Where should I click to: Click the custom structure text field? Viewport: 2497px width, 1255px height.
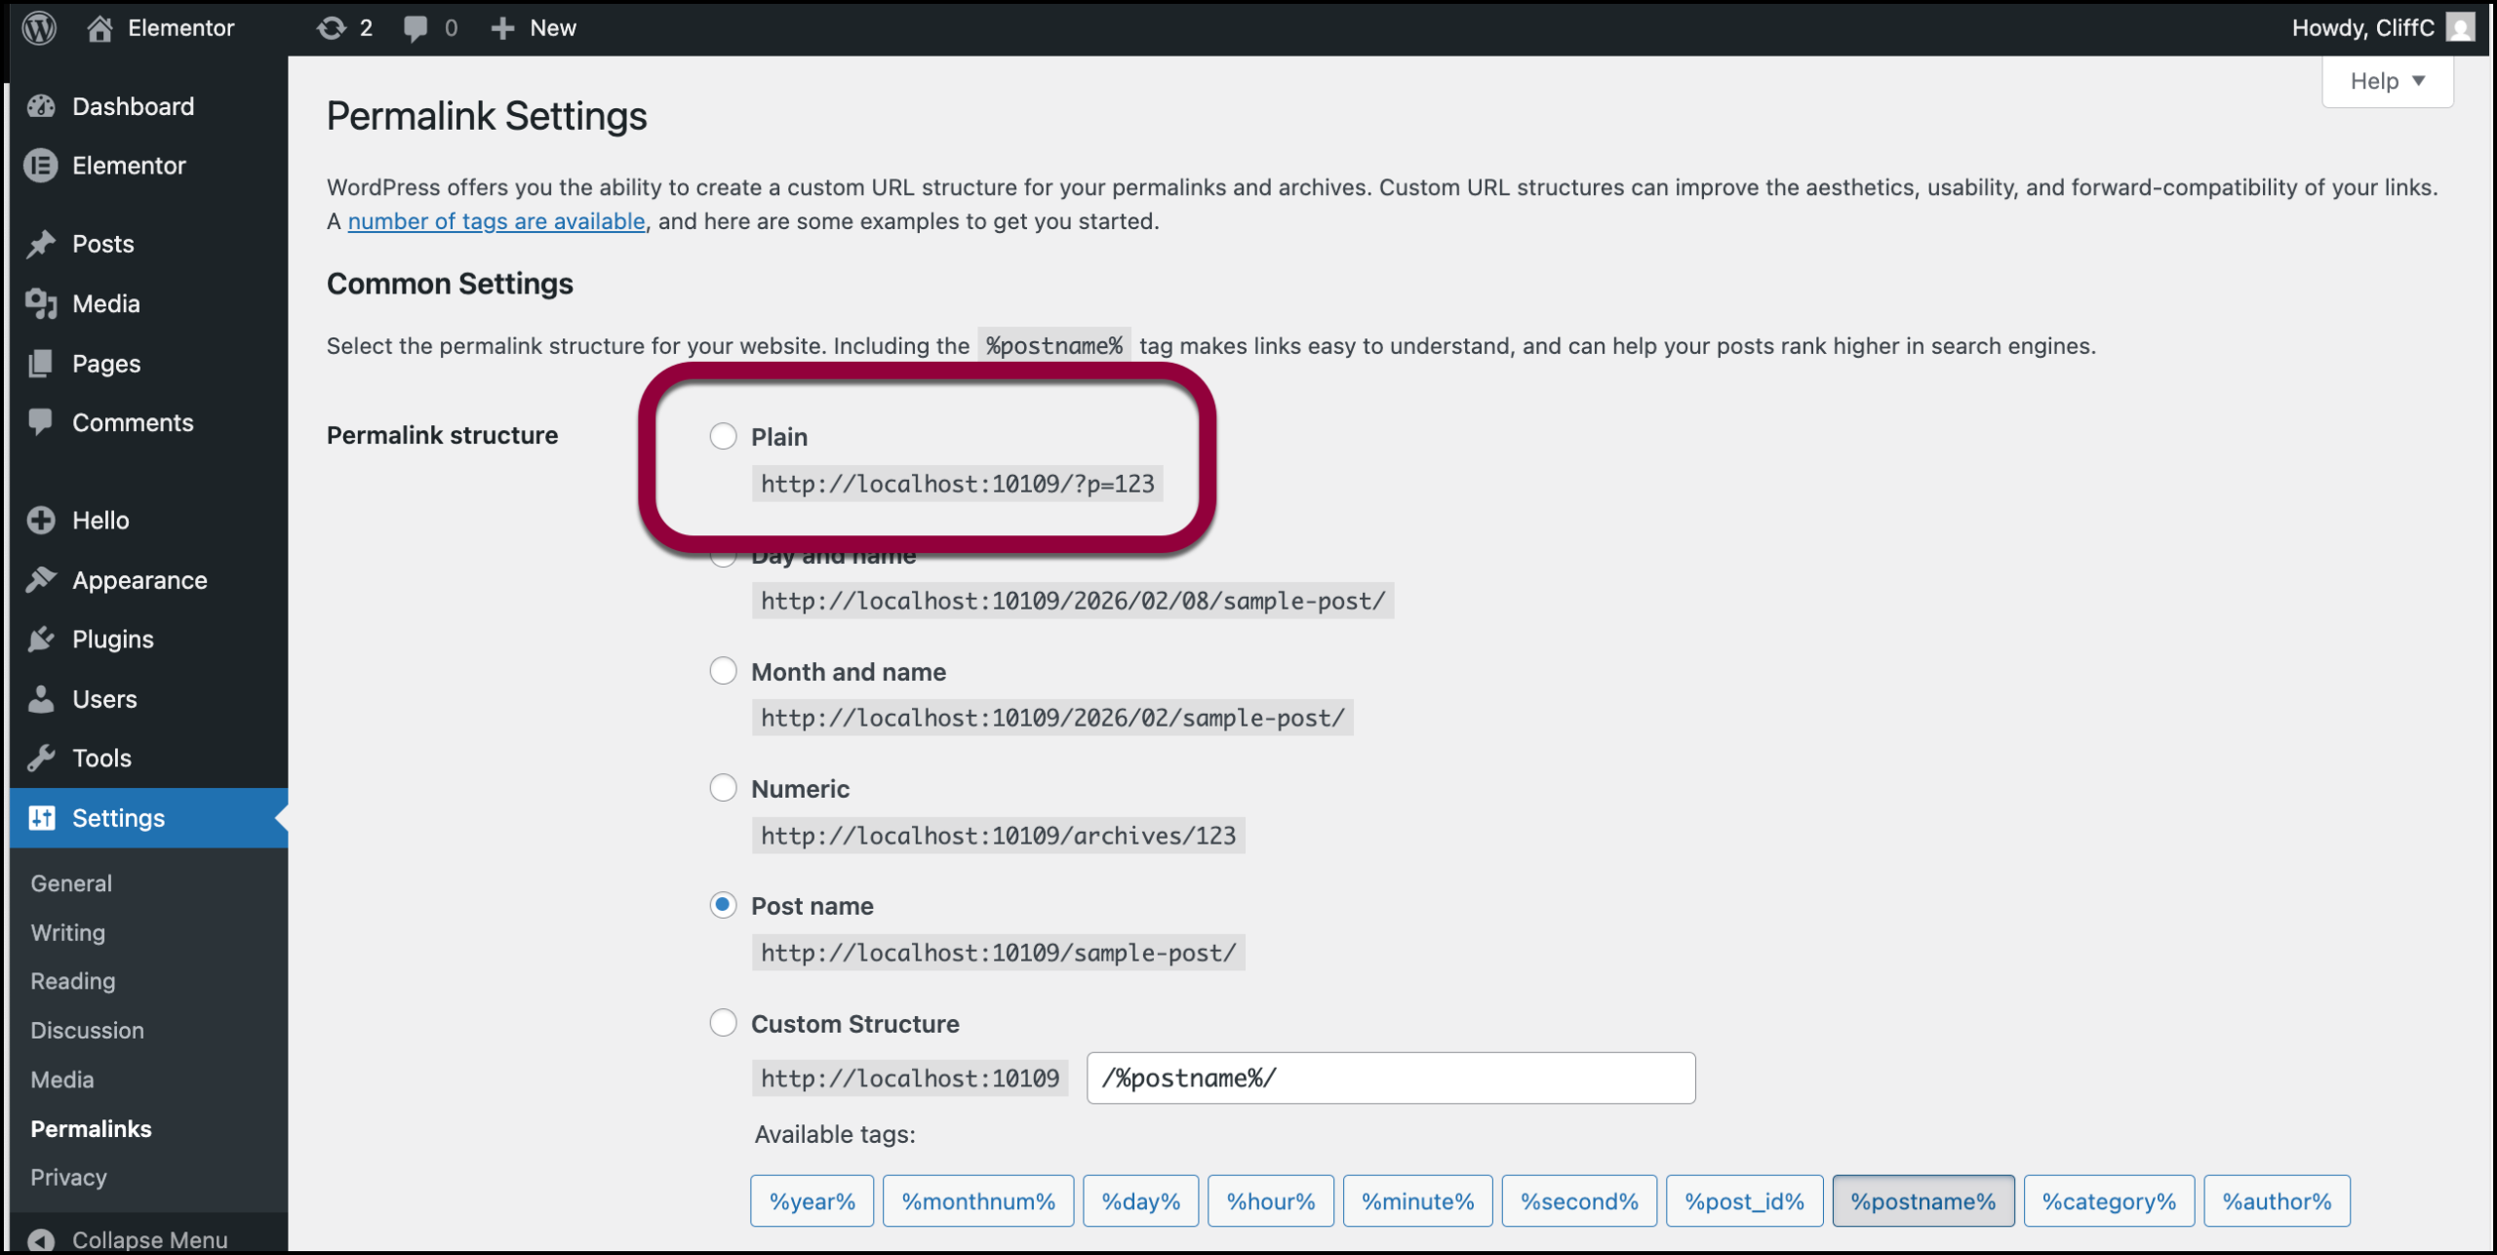coord(1390,1079)
